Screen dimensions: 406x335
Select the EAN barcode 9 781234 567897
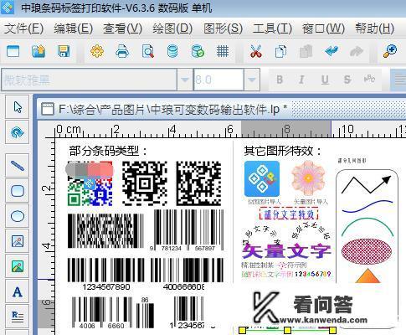[x=187, y=230]
